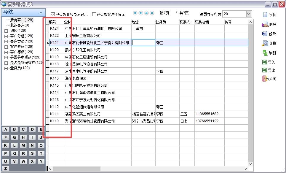The height and width of the screenshot is (173, 286).
Task: Click the 关闭 (Close) door icon
Action: 265,79
